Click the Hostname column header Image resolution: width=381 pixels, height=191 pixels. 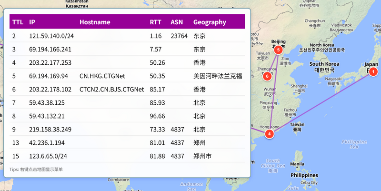click(x=95, y=22)
